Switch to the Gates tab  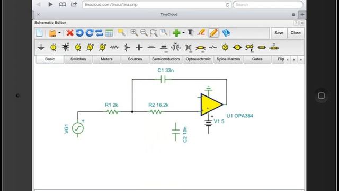click(x=257, y=59)
